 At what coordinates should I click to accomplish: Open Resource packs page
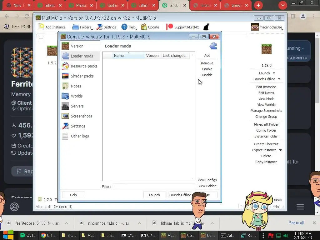80,66
